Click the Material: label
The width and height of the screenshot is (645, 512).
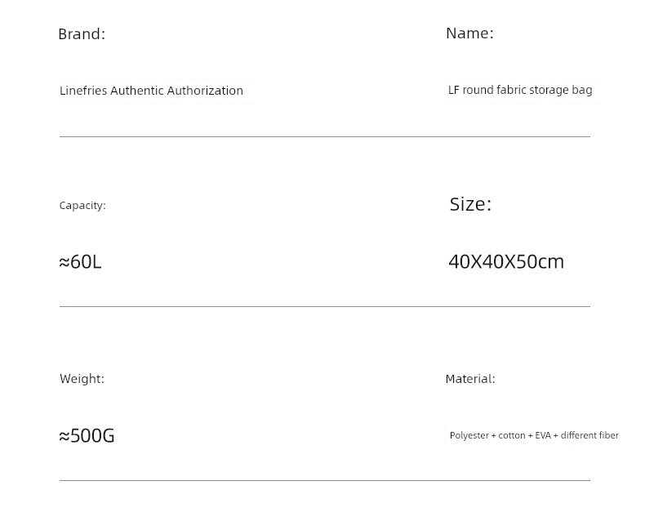[x=470, y=379]
